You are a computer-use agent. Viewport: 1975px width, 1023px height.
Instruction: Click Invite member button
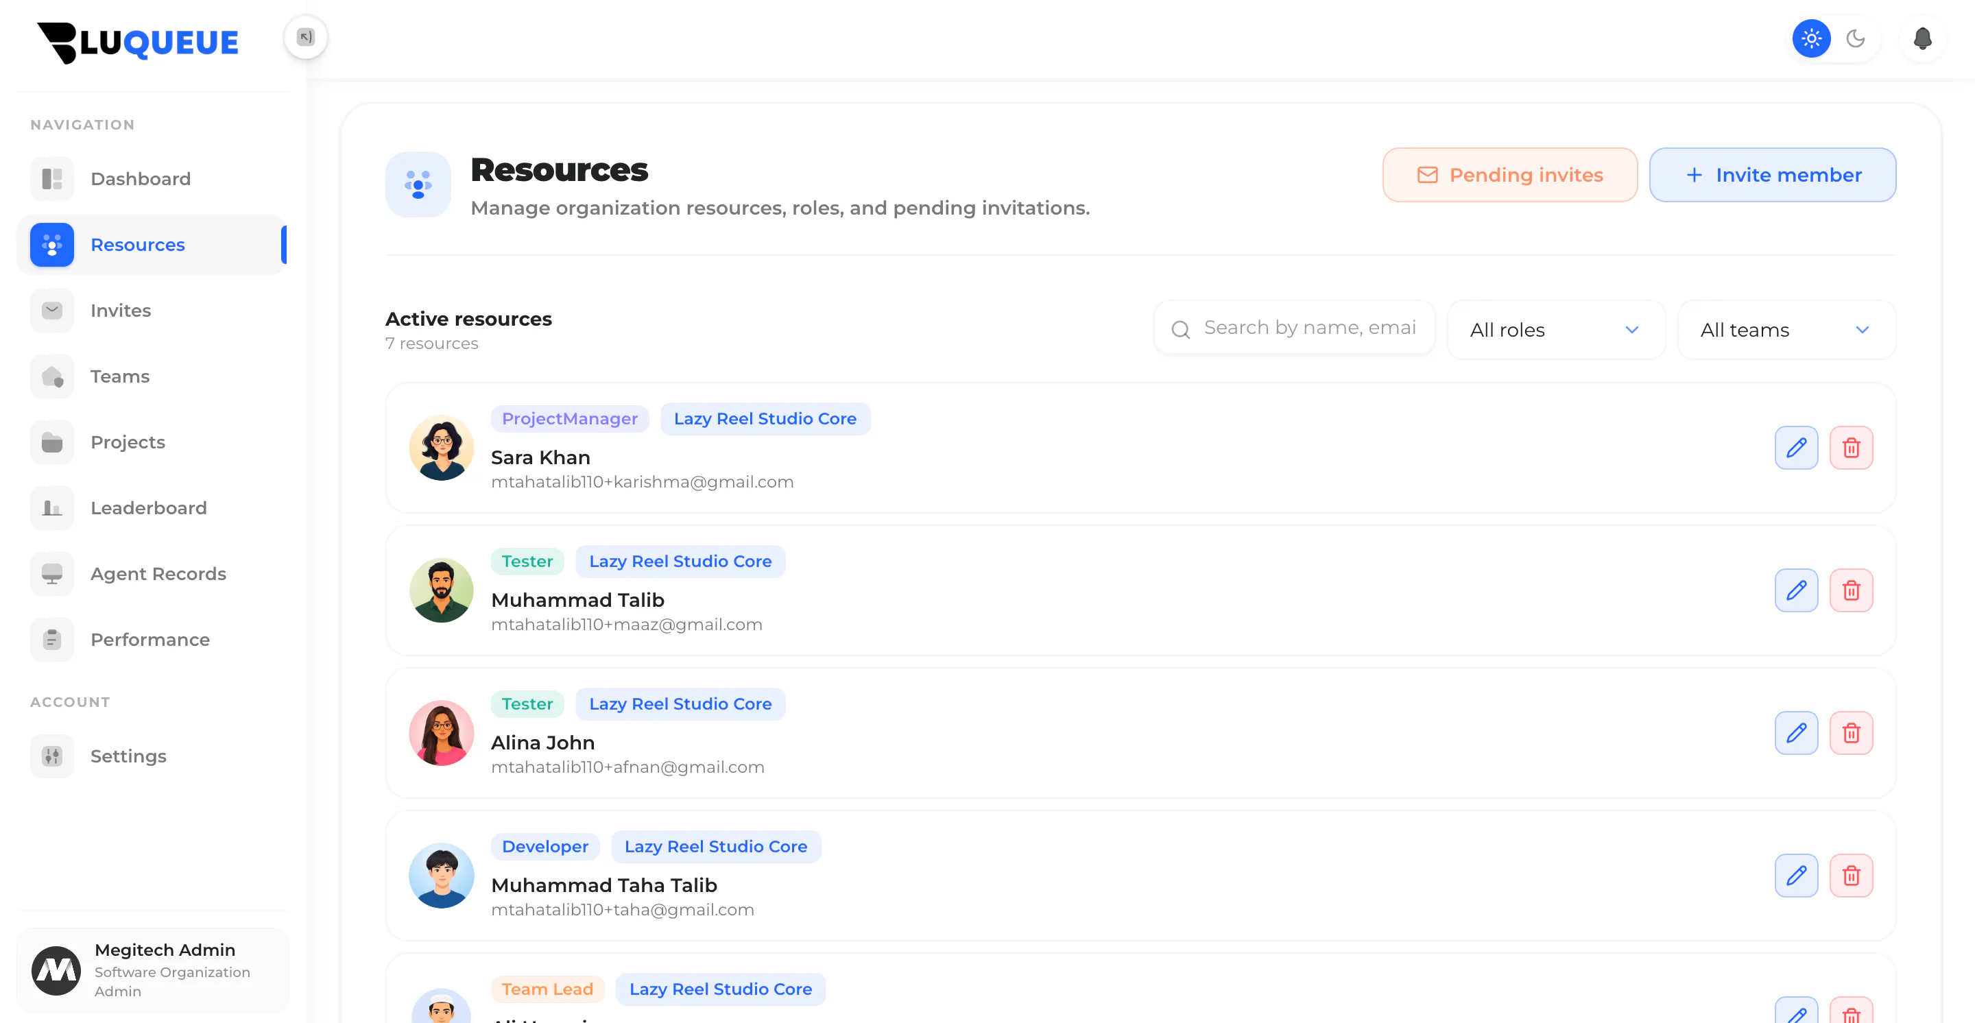(1773, 175)
